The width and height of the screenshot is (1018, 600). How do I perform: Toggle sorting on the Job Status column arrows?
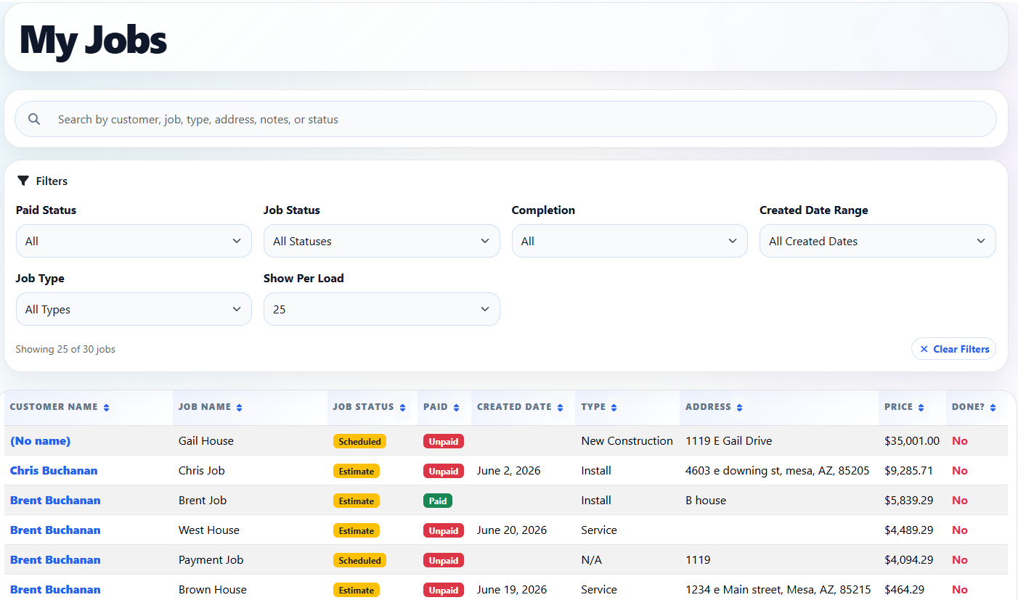[x=402, y=408]
